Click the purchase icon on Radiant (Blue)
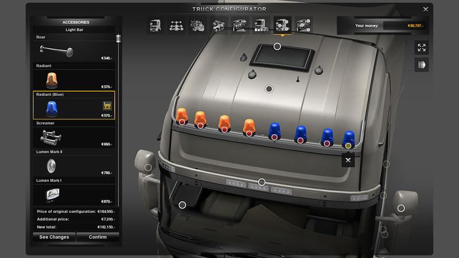 tap(107, 105)
